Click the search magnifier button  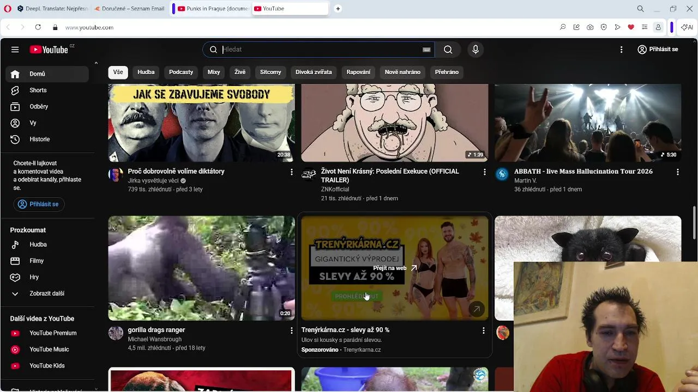tap(448, 50)
